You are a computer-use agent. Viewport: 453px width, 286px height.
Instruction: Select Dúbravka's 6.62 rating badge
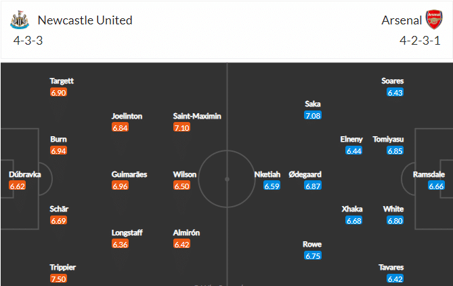pos(18,186)
